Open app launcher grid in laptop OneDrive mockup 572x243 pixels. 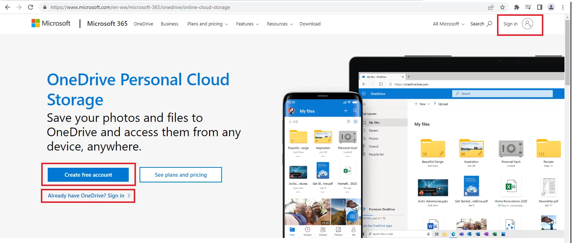pyautogui.click(x=364, y=94)
